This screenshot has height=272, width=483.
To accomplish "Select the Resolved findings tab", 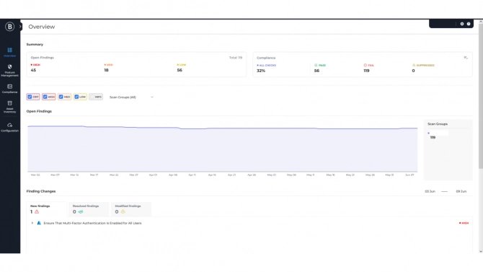I will [x=89, y=209].
